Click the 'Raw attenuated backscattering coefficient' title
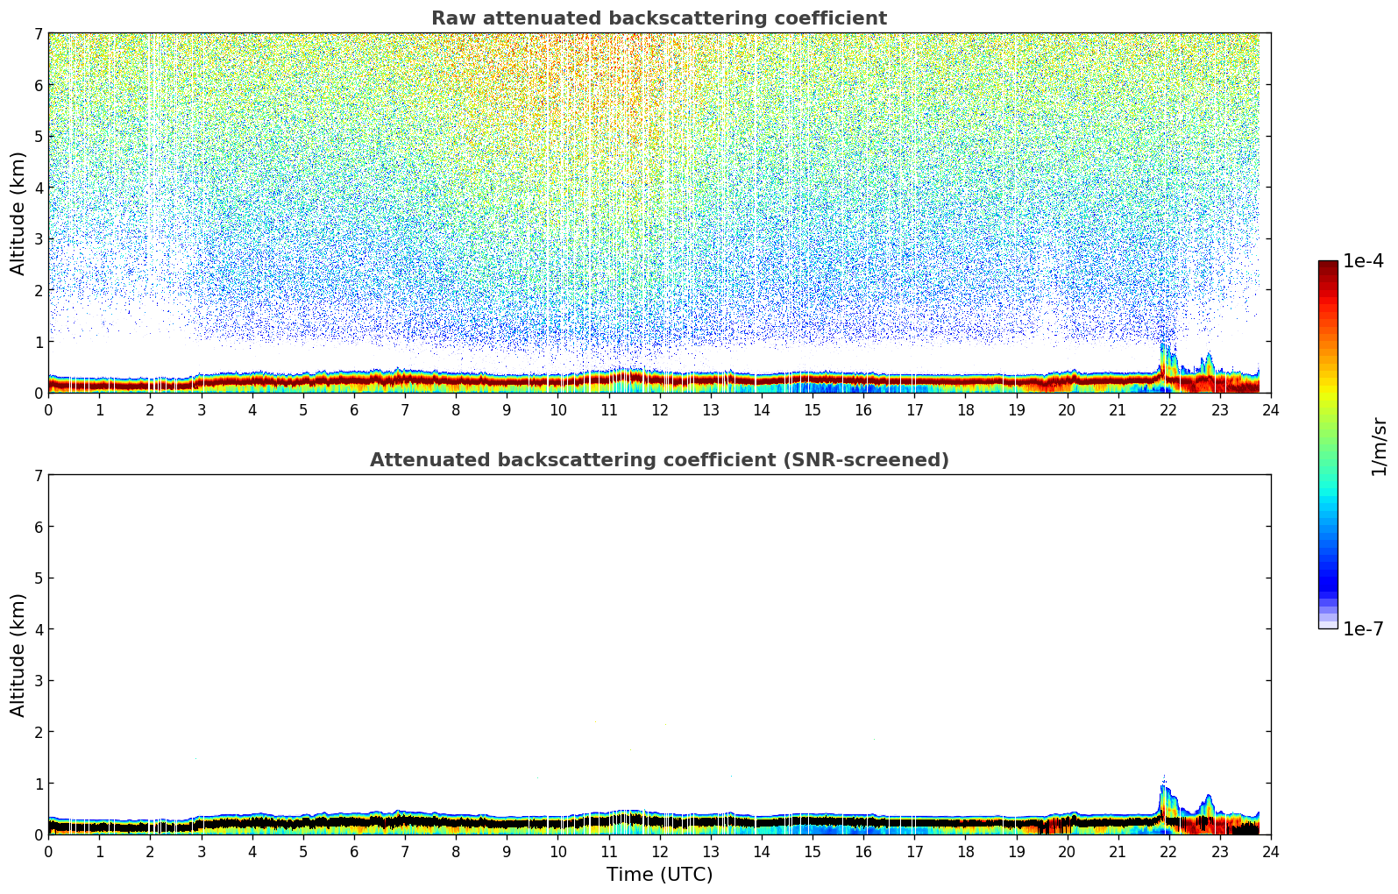This screenshot has width=1398, height=894. 658,18
